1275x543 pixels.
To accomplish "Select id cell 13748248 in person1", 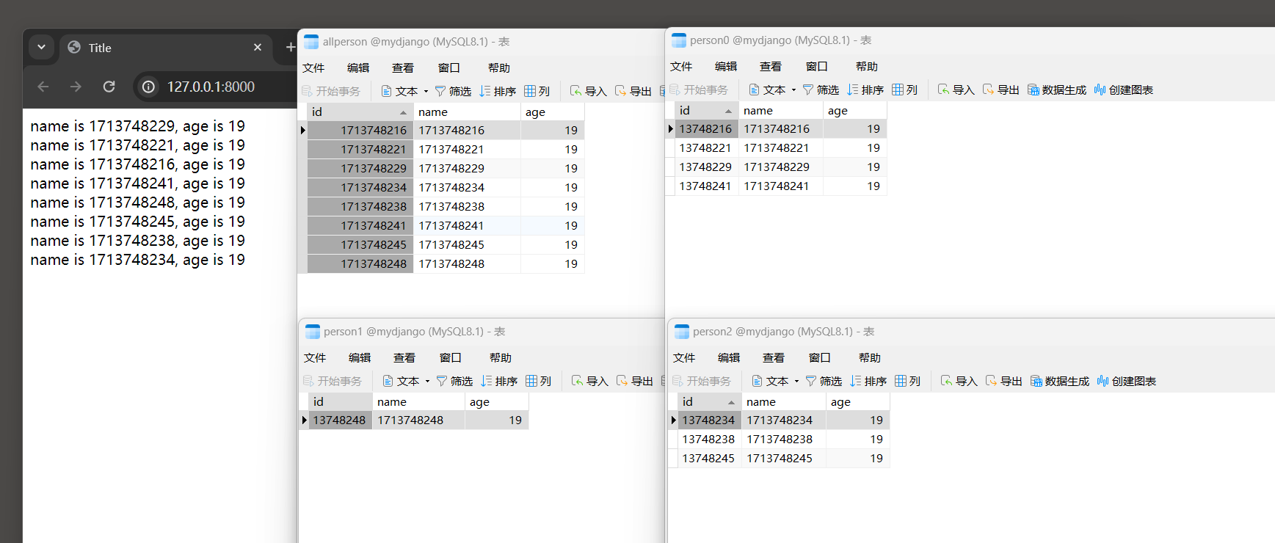I will click(340, 420).
